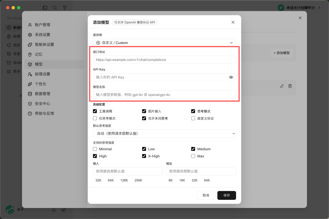Click the 波子 user avatar
Image resolution: width=329 pixels, height=219 pixels.
[x=10, y=210]
